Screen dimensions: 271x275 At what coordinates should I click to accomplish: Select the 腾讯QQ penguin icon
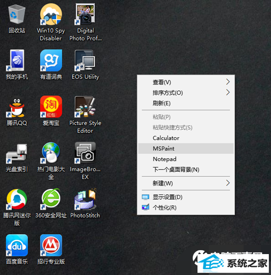pos(17,107)
